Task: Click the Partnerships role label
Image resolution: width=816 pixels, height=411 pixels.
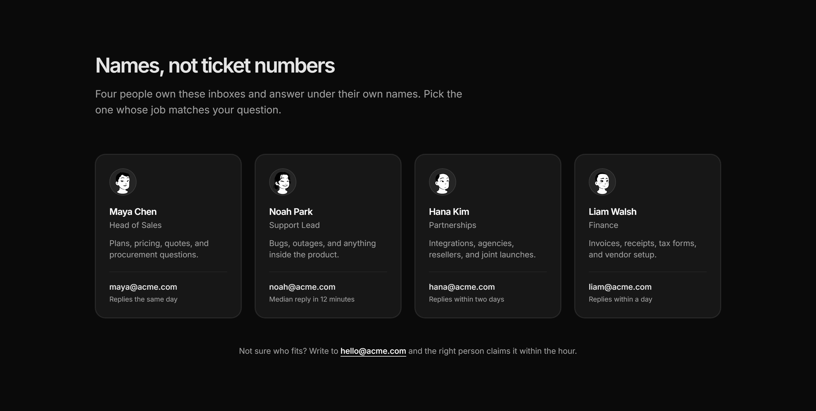Action: (x=452, y=225)
